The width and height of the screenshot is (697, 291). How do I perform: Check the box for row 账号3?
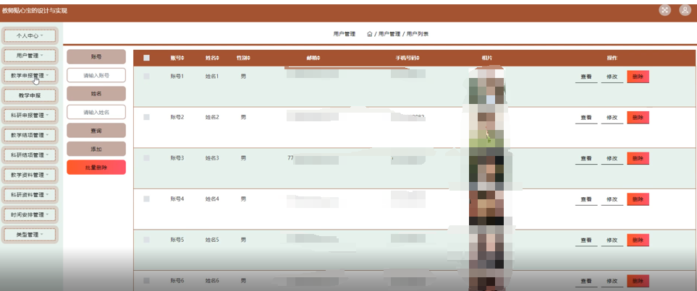146,158
